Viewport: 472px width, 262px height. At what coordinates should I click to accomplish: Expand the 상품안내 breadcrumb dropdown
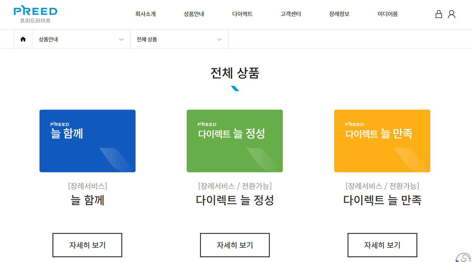81,39
